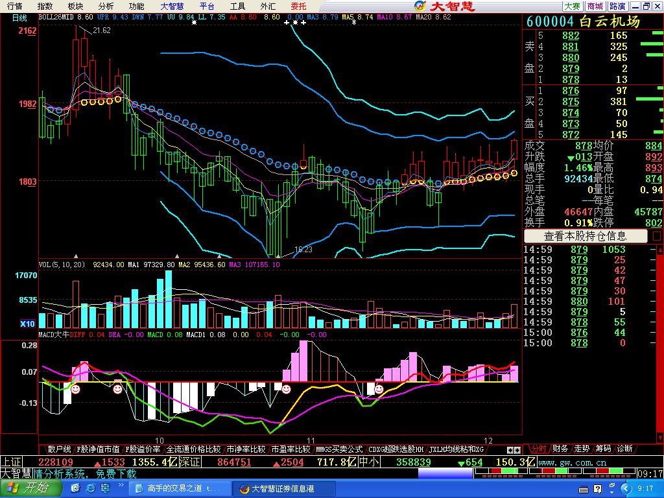Switch to the 诊断 tab
The height and width of the screenshot is (498, 664).
(624, 449)
